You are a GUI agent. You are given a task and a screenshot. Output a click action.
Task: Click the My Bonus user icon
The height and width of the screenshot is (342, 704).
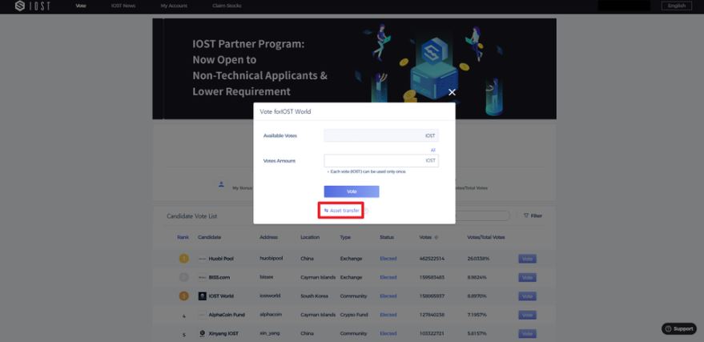221,184
